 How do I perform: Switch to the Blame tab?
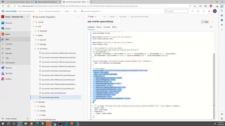click(114, 27)
